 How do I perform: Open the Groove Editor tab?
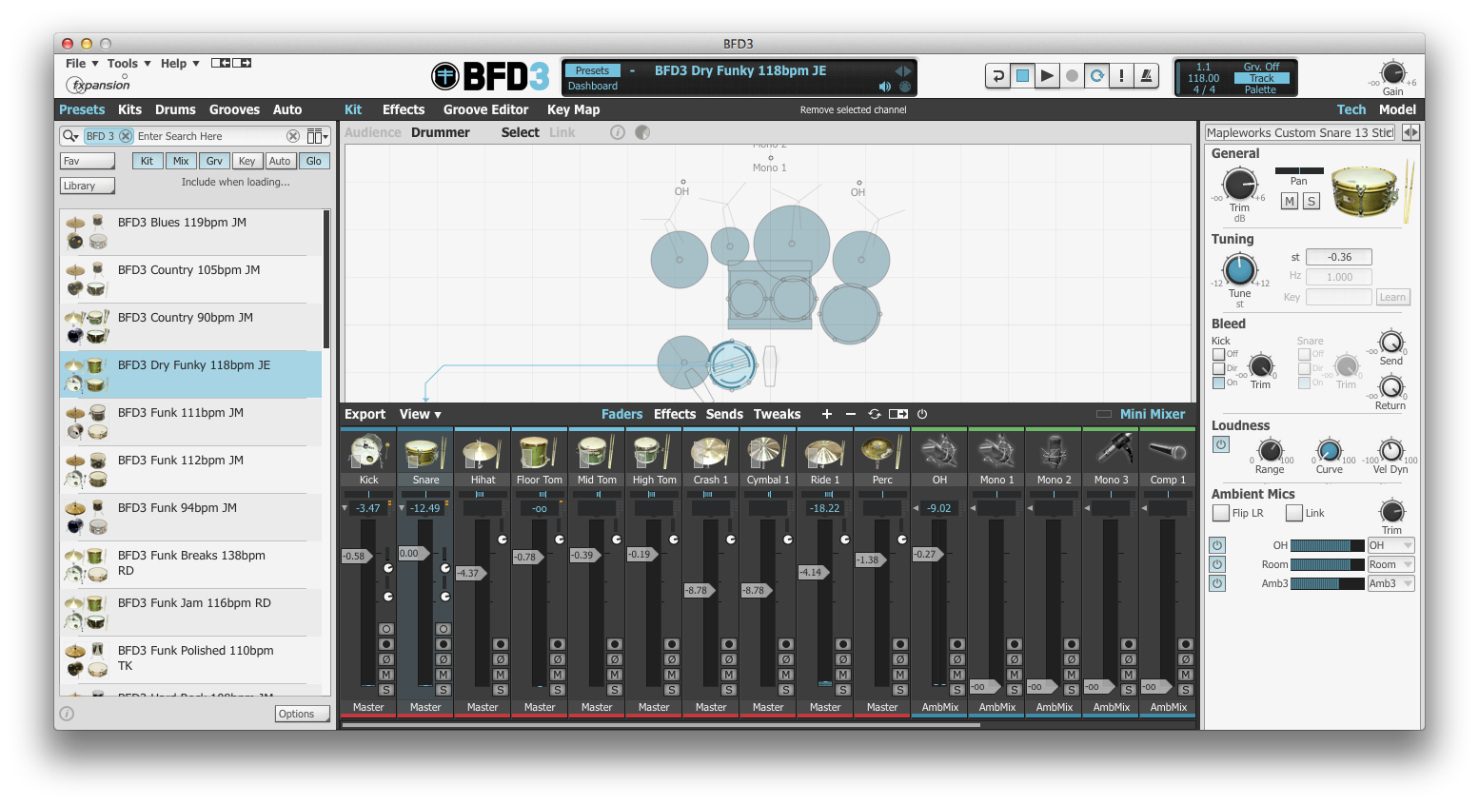[485, 109]
